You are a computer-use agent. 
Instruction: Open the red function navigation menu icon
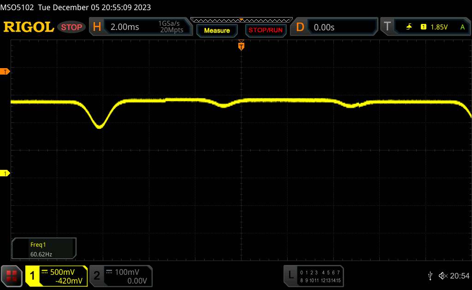pyautogui.click(x=12, y=276)
